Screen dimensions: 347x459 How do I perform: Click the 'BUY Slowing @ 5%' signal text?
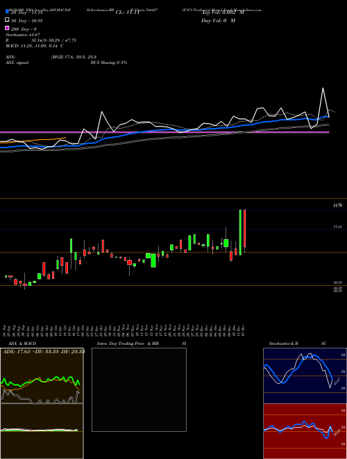(109, 63)
